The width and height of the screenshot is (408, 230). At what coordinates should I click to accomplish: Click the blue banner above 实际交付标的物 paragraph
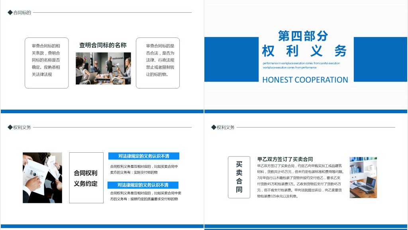(144, 156)
